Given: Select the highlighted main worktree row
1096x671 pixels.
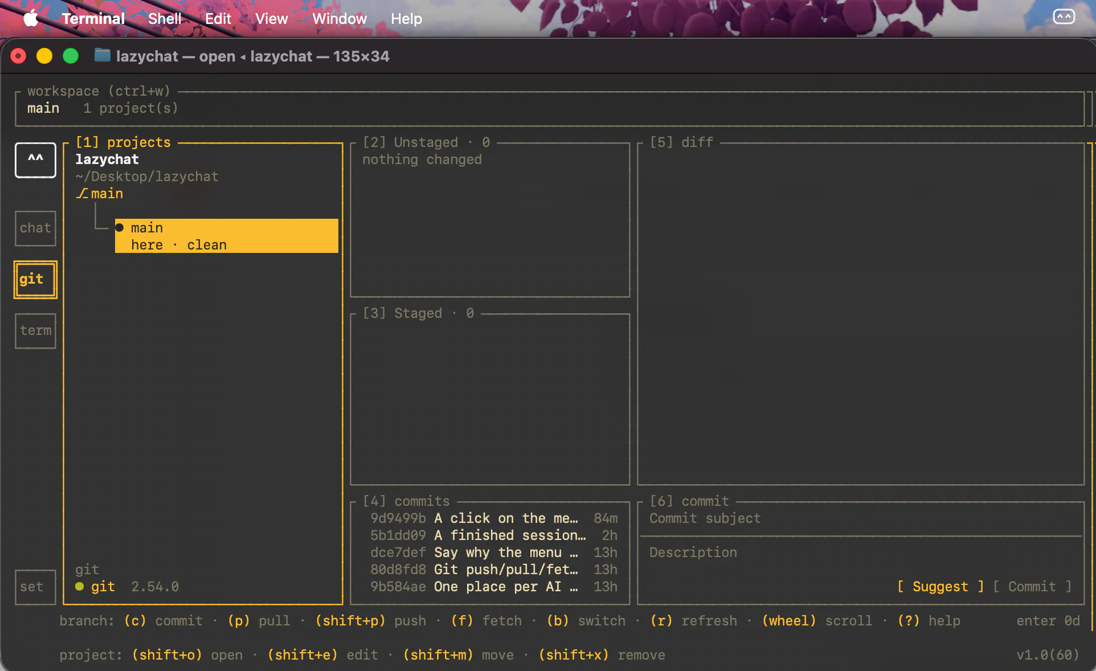Looking at the screenshot, I should [227, 236].
